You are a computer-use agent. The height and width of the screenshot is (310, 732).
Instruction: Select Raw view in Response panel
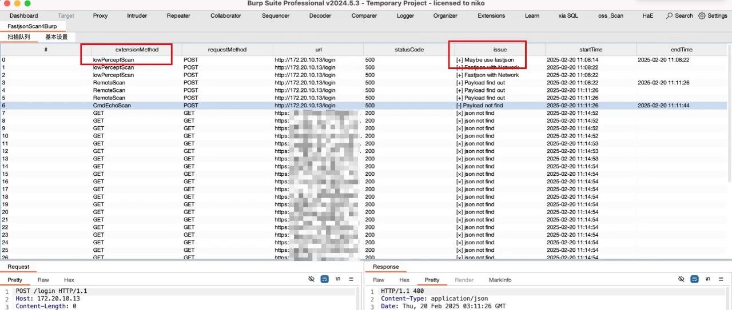(x=379, y=280)
